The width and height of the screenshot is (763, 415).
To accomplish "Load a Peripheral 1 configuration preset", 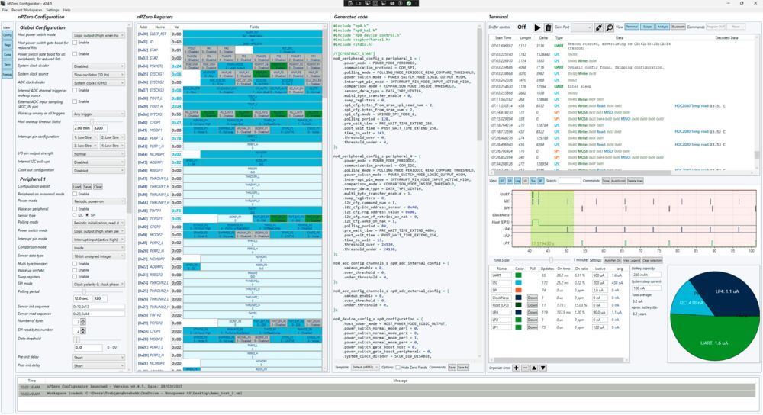I will (77, 187).
